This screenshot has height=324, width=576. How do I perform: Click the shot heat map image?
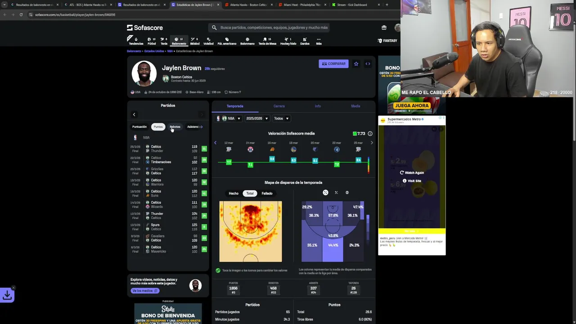coord(251,231)
